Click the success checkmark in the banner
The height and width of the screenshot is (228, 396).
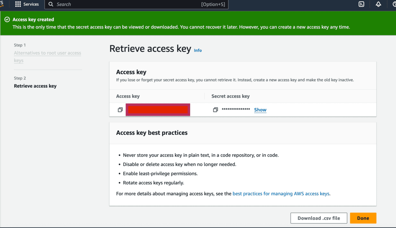[7, 19]
